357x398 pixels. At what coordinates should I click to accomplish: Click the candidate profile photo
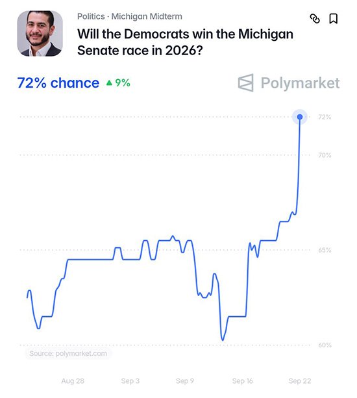coord(40,34)
